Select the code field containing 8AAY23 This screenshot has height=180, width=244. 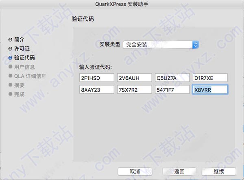point(97,90)
